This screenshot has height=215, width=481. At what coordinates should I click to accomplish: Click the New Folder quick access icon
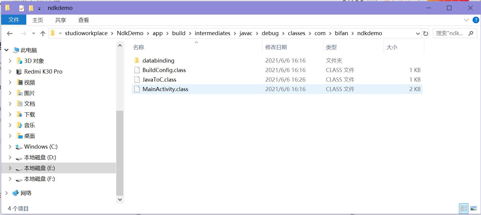tap(31, 8)
